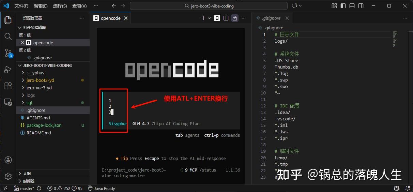Go forward with the navigation arrow

[x=123, y=6]
